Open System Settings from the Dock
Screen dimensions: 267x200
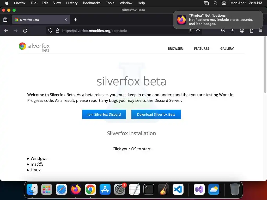coord(119,189)
